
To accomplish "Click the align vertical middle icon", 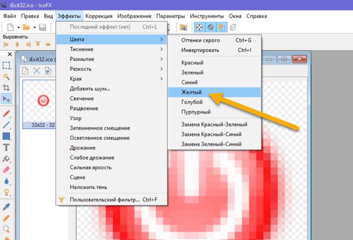I will pyautogui.click(x=48, y=44).
